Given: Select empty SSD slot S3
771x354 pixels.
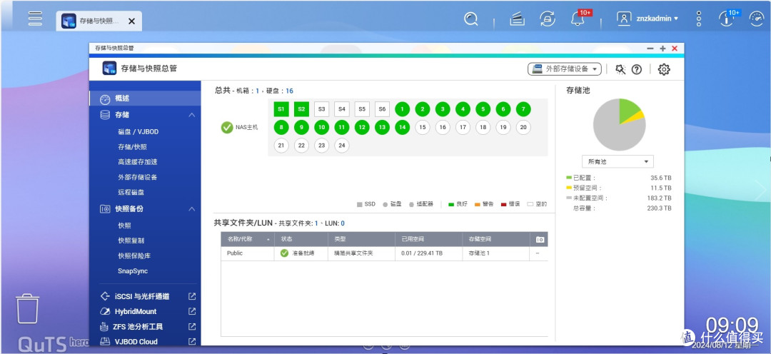Looking at the screenshot, I should 321,109.
